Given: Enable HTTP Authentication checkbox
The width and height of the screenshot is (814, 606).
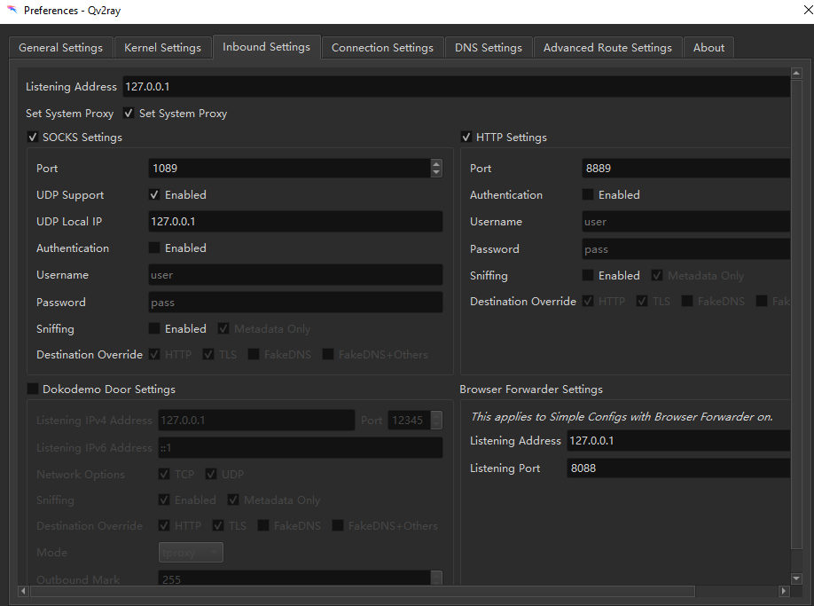Looking at the screenshot, I should tap(588, 194).
